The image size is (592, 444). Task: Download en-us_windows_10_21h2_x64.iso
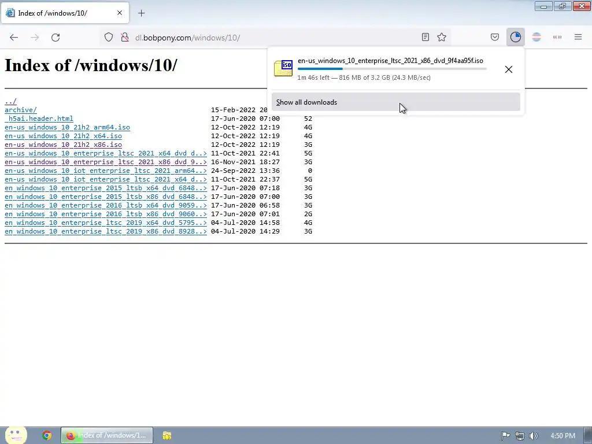click(x=63, y=136)
